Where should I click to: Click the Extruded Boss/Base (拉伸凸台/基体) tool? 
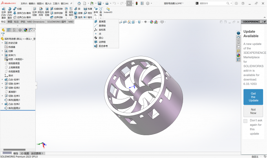click(x=4, y=13)
